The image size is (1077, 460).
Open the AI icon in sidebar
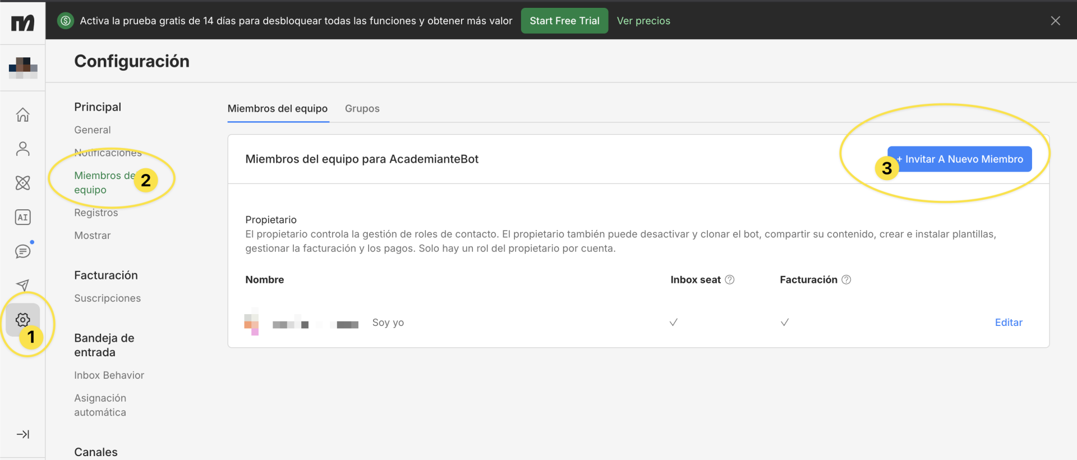point(22,217)
